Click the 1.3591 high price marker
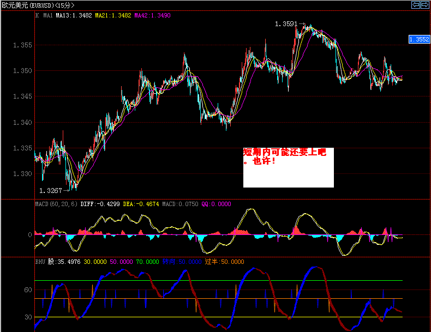Viewport: 431px width, 332px height. [286, 24]
